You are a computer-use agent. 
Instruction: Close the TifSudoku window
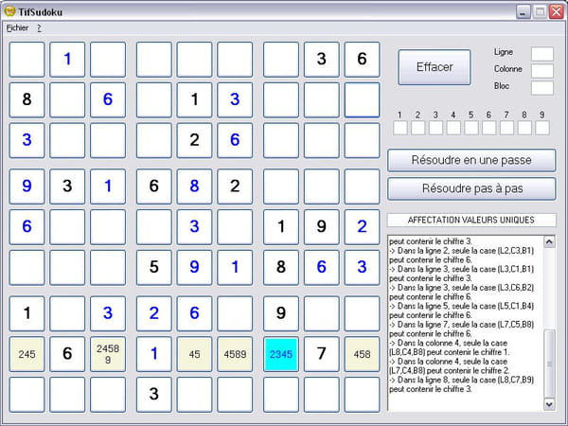[x=556, y=12]
